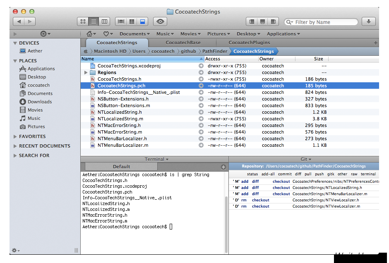Click the download arrow toolbar button
This screenshot has width=389, height=263.
[x=368, y=22]
